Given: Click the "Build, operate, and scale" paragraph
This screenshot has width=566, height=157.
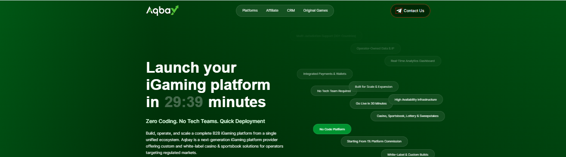Looking at the screenshot, I should pyautogui.click(x=214, y=143).
